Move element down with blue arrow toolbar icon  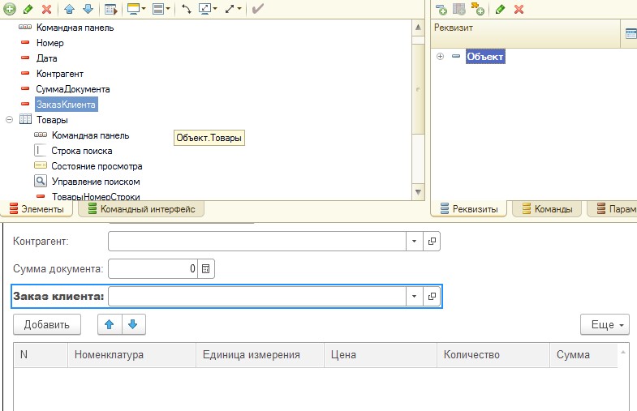88,9
